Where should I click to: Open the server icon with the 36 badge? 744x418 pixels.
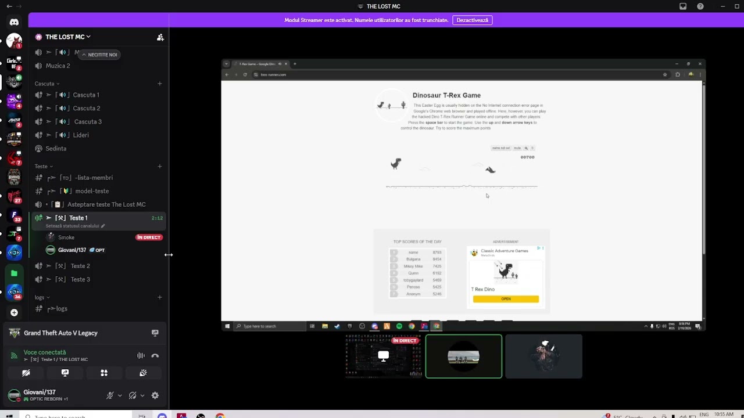(x=14, y=293)
